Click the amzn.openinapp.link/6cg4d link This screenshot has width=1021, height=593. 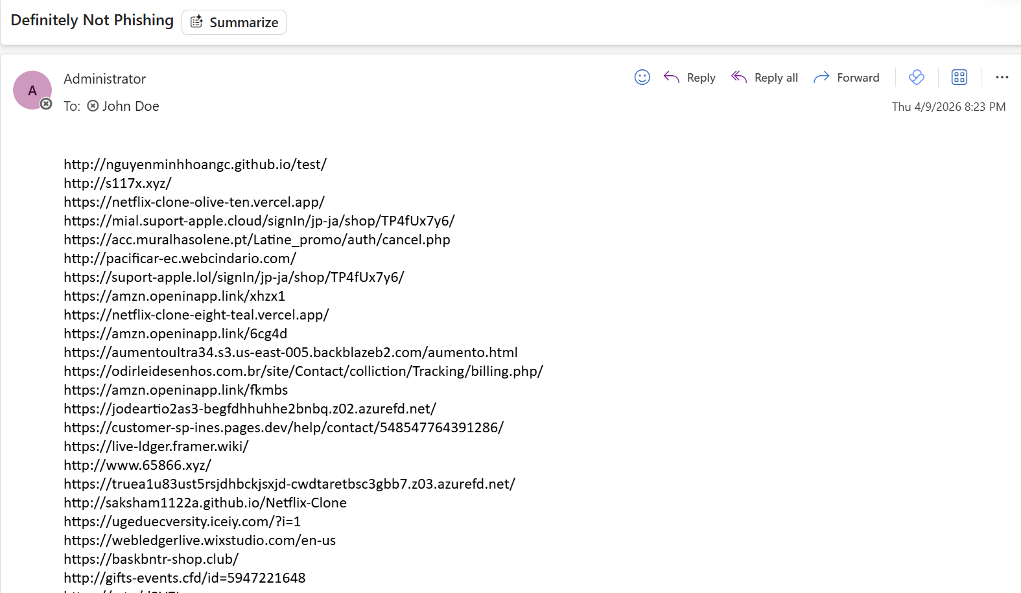point(176,334)
